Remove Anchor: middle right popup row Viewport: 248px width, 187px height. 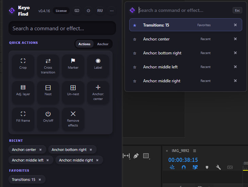pyautogui.click(x=235, y=81)
